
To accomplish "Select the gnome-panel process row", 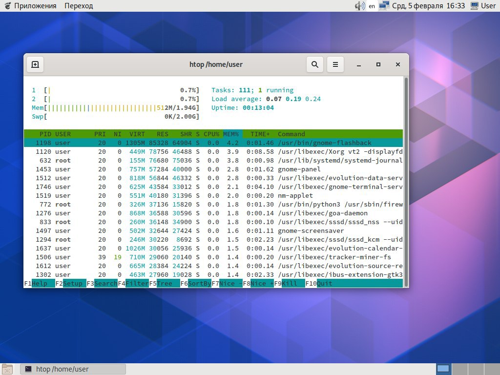I will pos(213,169).
